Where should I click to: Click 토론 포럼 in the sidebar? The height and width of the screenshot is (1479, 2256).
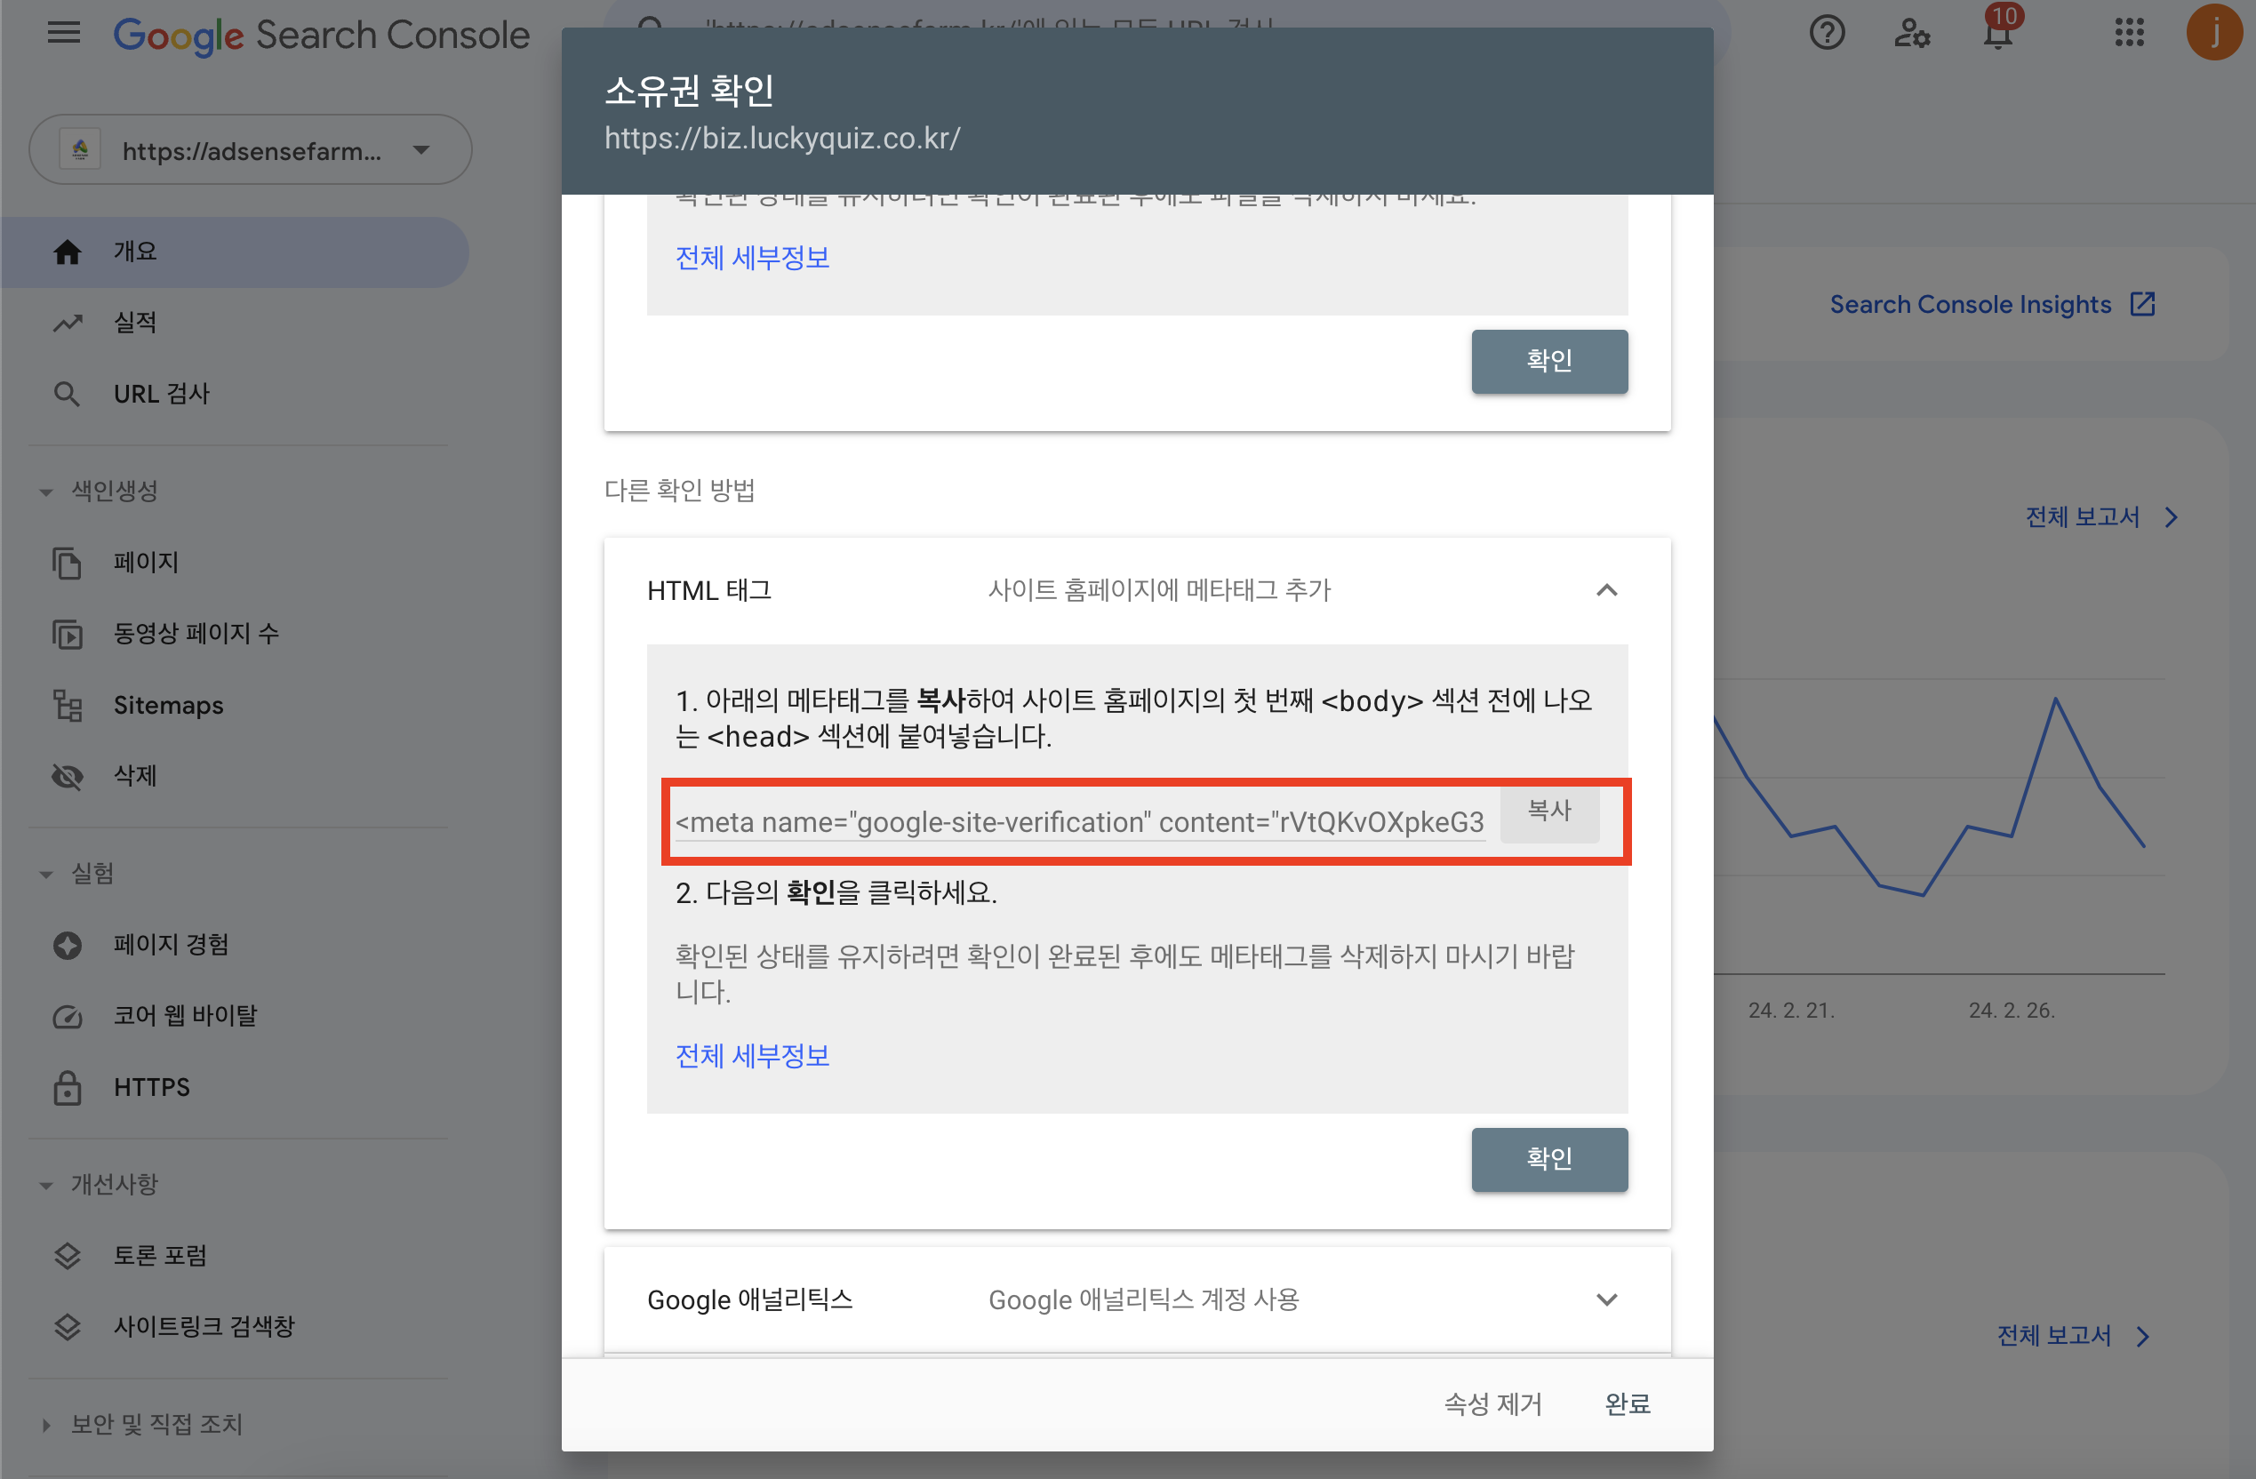coord(235,1256)
